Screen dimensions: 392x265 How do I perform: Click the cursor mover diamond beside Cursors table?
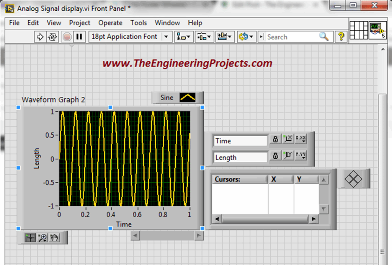(354, 179)
